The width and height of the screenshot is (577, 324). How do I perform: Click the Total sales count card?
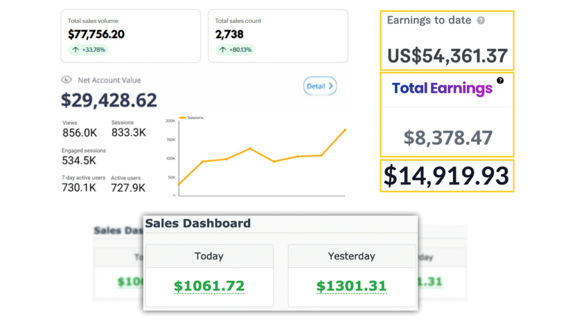[x=277, y=35]
